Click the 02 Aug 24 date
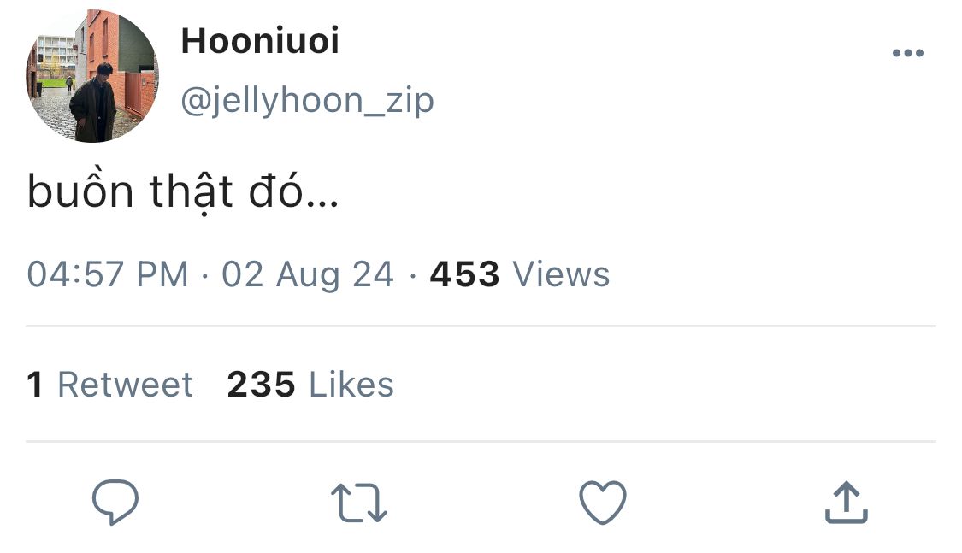 (307, 274)
